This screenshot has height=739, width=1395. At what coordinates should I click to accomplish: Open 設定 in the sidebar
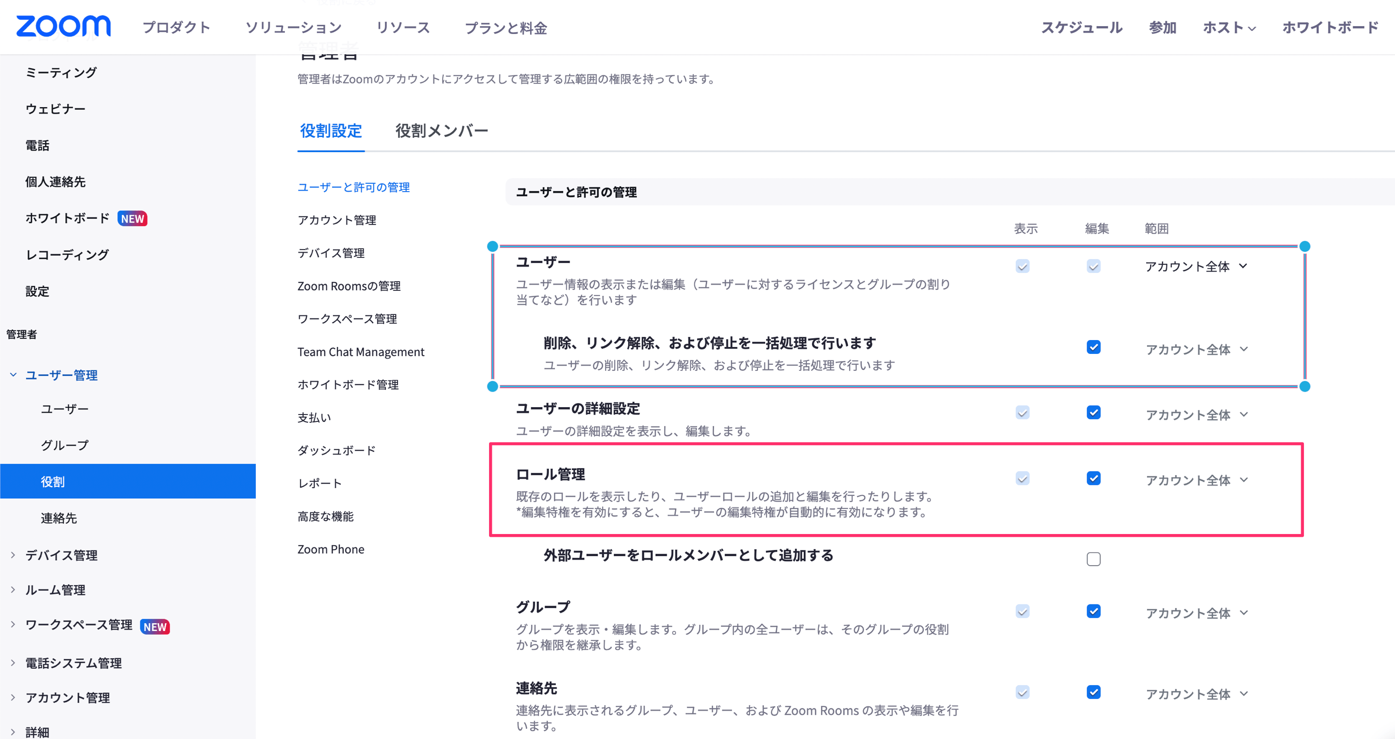[x=37, y=291]
